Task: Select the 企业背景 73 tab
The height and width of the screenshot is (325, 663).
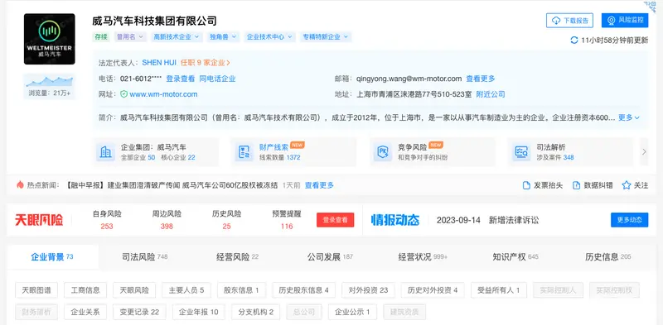Action: coord(52,256)
